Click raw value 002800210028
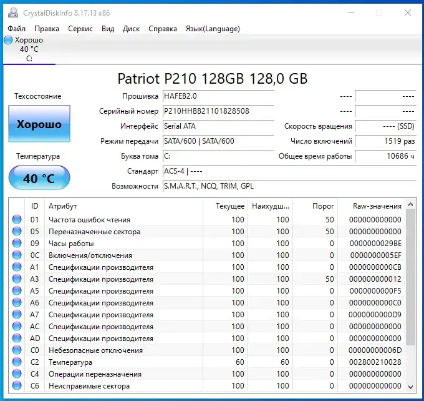The width and height of the screenshot is (424, 401). [375, 362]
